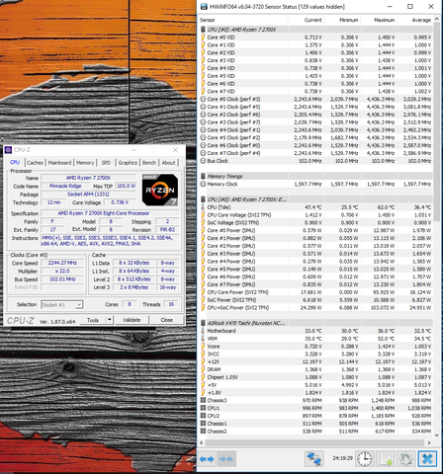
Task: Click the thermometer icon on CPU (Tdie) row
Action: tap(203, 207)
